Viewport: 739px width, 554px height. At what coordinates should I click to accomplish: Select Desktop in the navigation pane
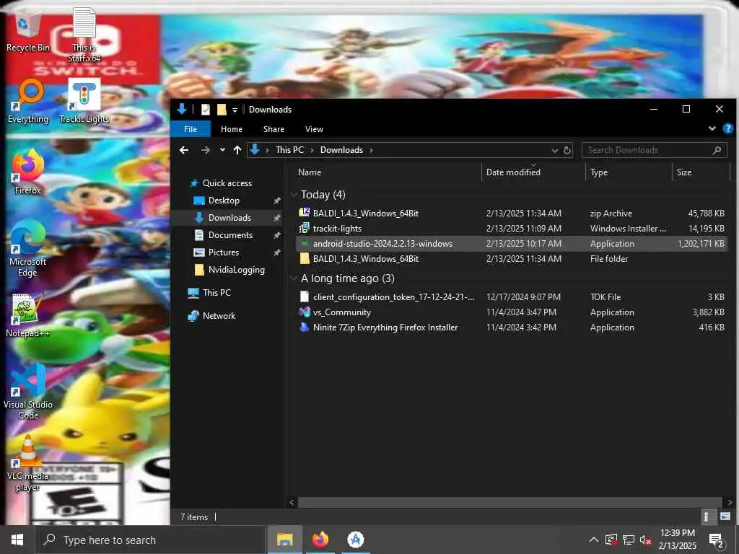click(x=224, y=201)
